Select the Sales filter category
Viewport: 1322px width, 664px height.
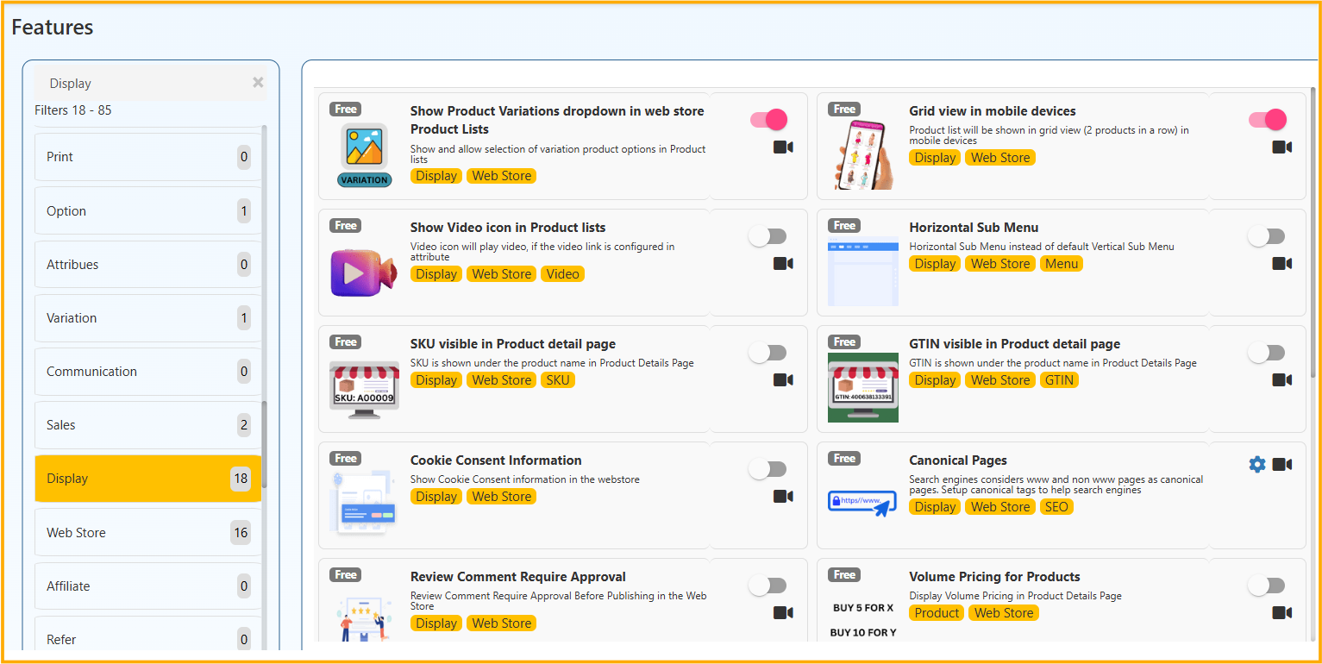pos(147,425)
